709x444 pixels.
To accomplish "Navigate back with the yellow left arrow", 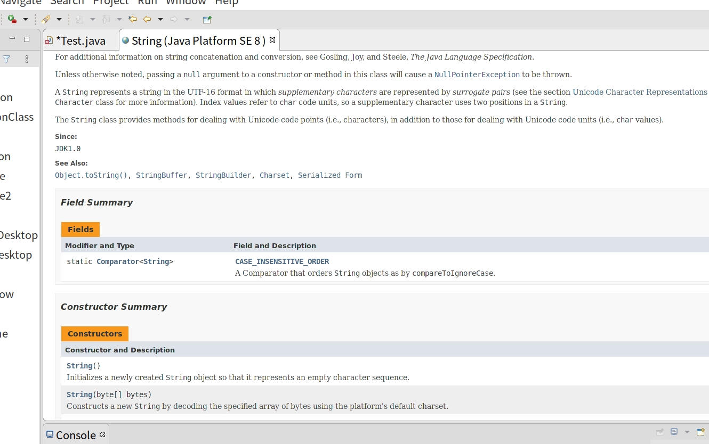I will pos(147,20).
